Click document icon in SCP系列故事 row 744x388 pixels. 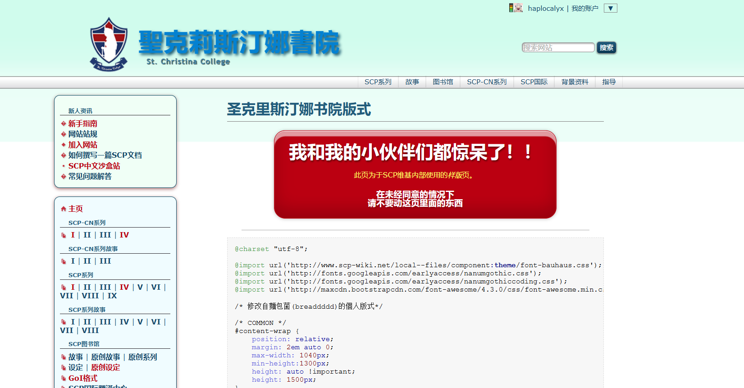pos(64,322)
